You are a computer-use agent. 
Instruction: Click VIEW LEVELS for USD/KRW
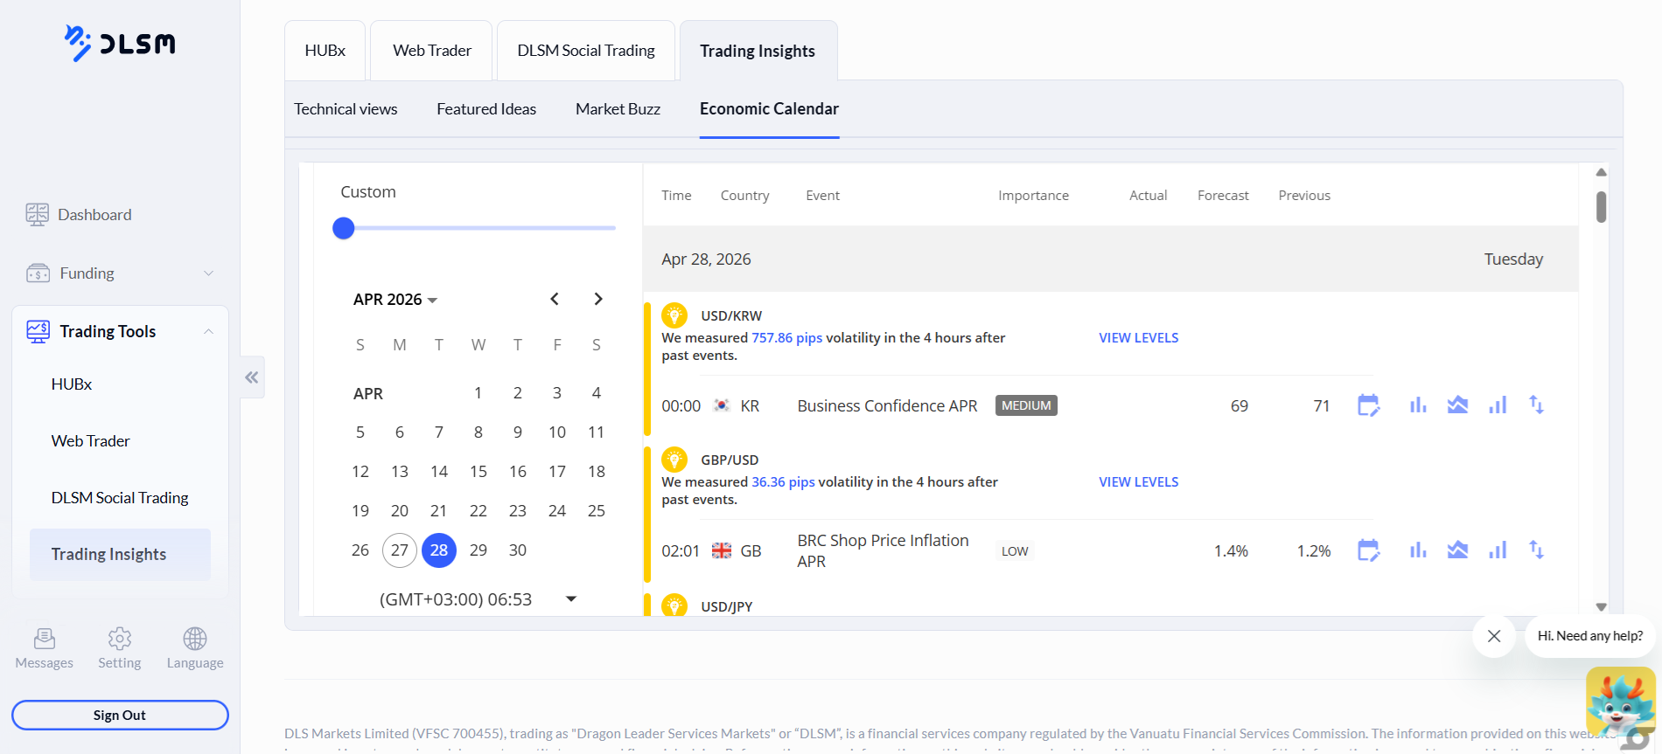pos(1138,338)
